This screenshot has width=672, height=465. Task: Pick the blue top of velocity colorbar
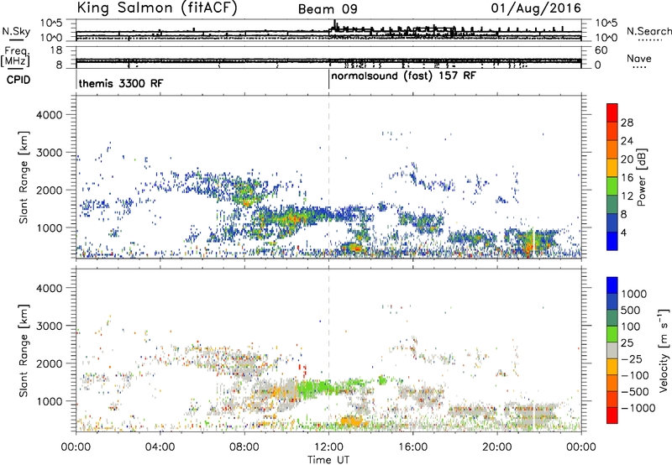(x=612, y=285)
